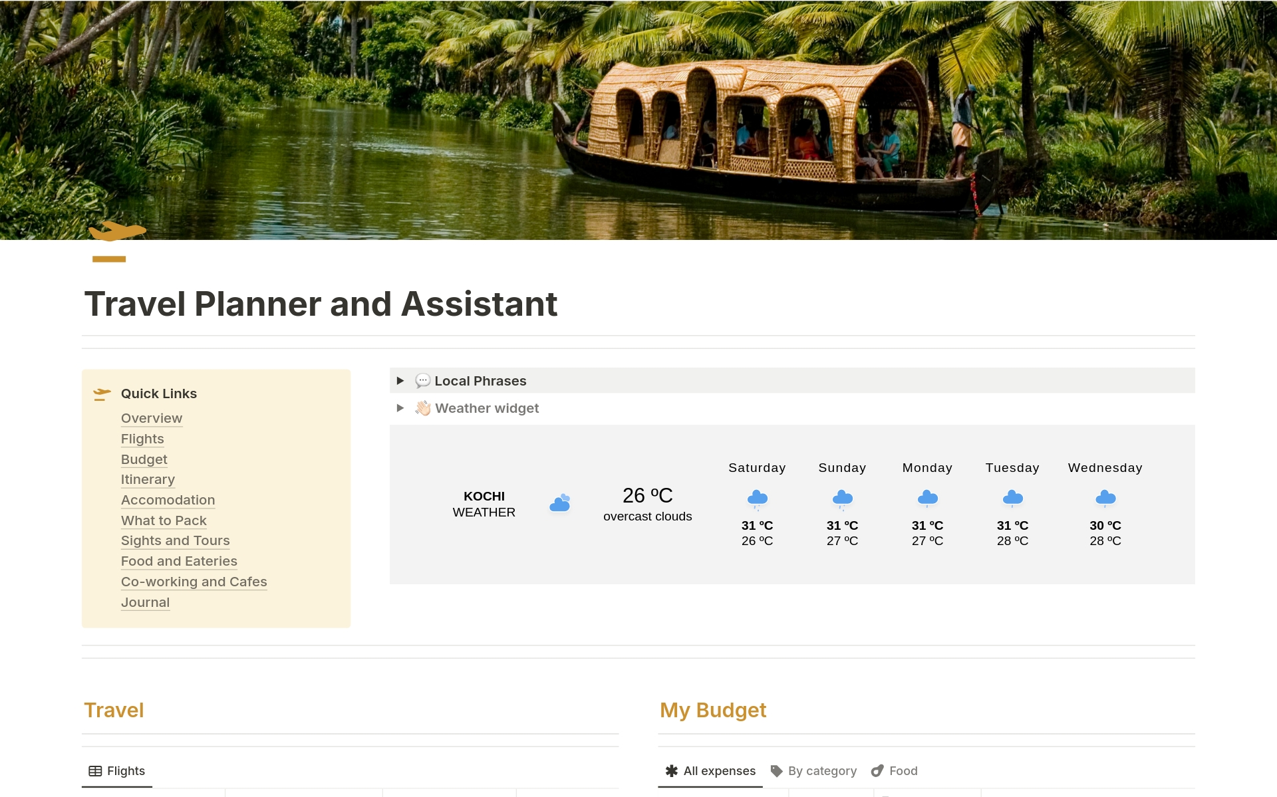
Task: Click the waving hand icon by Weather widget
Action: point(423,408)
